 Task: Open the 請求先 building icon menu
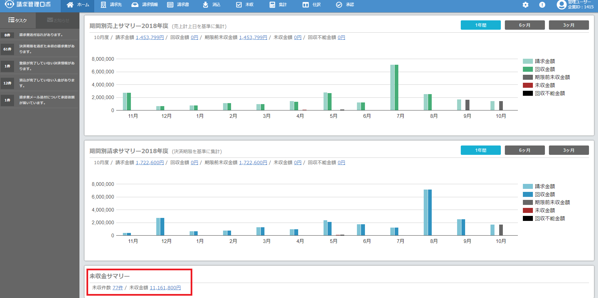click(x=104, y=5)
